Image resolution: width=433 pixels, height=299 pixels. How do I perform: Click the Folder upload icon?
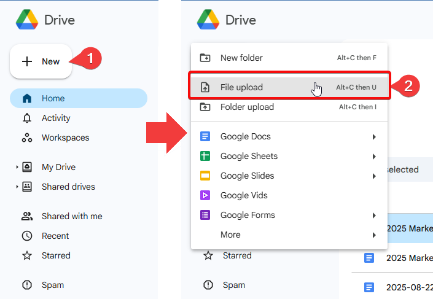click(205, 107)
